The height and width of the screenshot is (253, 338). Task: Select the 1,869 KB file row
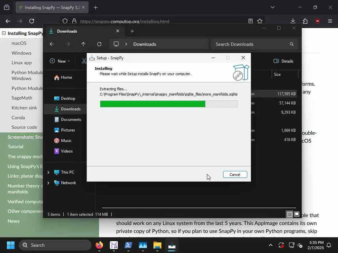tap(274, 130)
